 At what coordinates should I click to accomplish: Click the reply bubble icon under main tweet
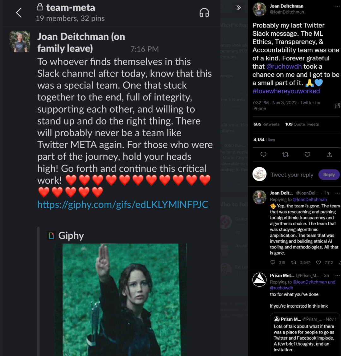263,154
